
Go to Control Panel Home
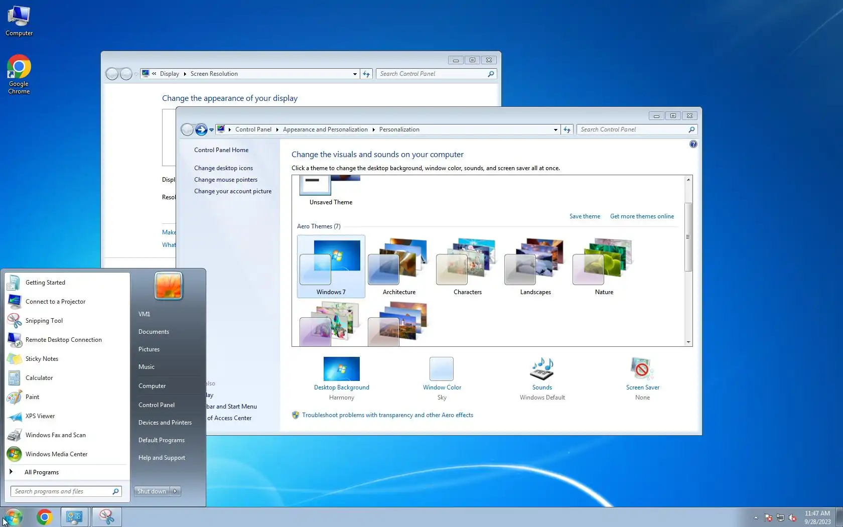221,150
